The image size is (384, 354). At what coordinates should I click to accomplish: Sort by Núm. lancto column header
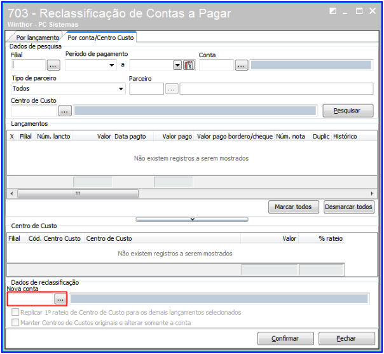54,137
